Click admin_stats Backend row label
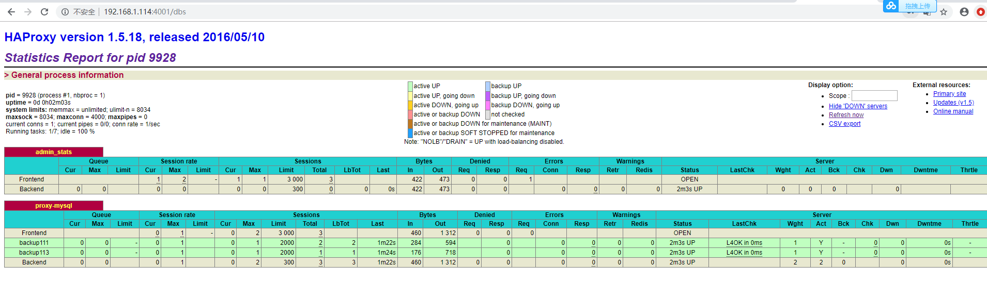 [x=32, y=189]
